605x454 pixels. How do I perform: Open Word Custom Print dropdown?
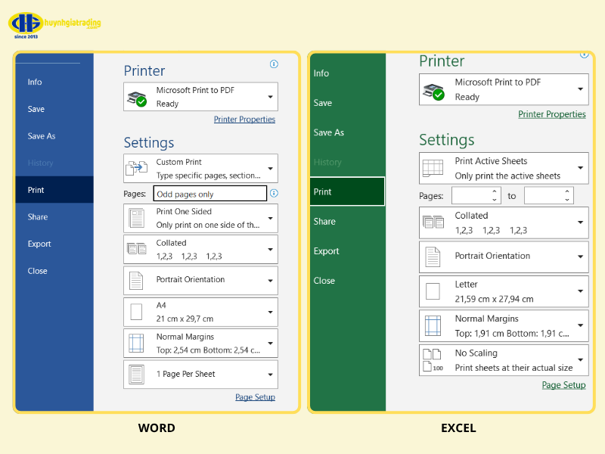click(271, 169)
